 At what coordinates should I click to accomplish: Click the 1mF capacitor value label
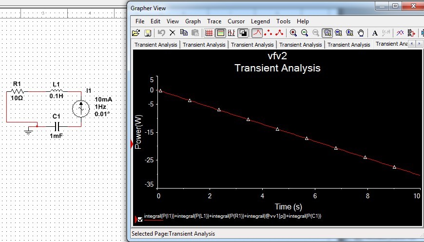(x=56, y=136)
